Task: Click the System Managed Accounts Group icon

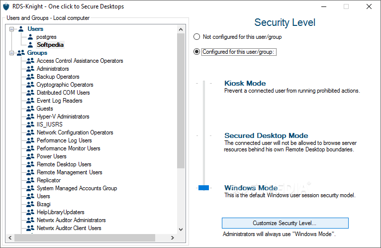Action: click(30, 188)
